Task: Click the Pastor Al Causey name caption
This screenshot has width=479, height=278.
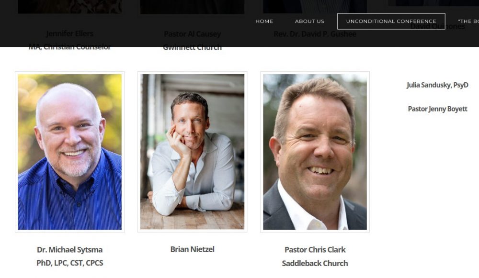Action: click(192, 34)
